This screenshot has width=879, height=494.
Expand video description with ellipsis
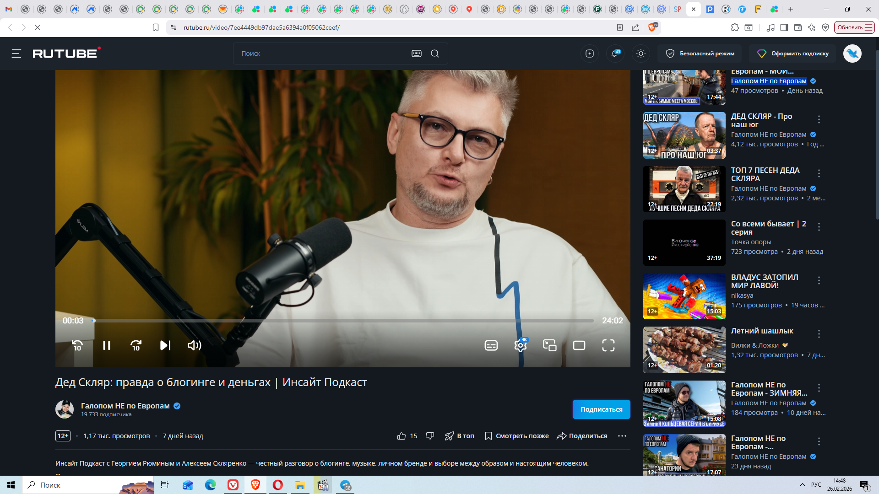pyautogui.click(x=58, y=473)
